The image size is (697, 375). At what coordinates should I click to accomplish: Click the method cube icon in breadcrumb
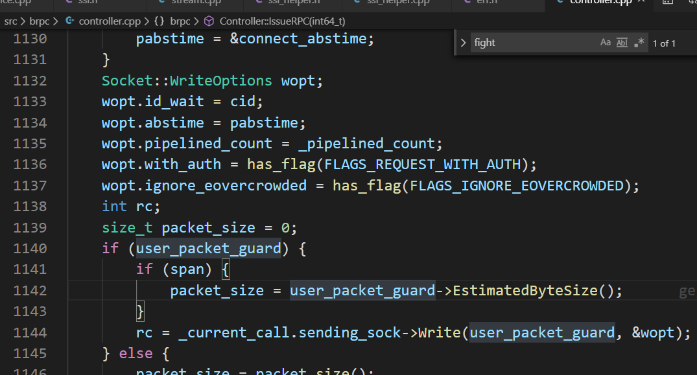[209, 21]
